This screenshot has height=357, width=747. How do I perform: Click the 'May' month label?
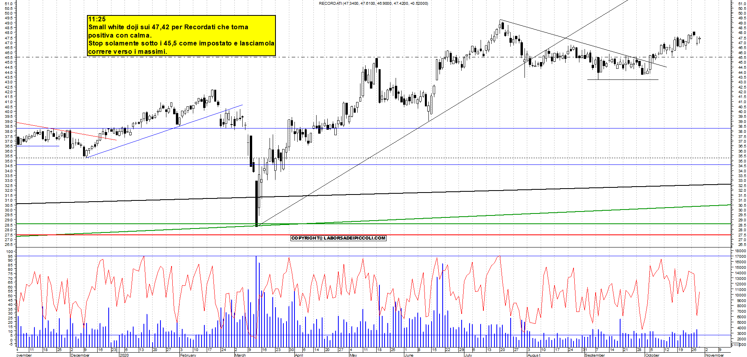tap(353, 355)
